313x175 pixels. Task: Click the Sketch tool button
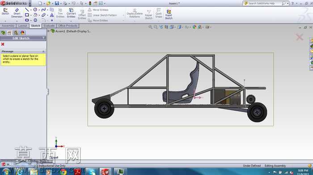coord(5,12)
